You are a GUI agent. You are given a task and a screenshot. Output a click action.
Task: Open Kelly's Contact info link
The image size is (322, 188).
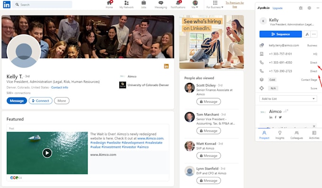tap(60, 87)
